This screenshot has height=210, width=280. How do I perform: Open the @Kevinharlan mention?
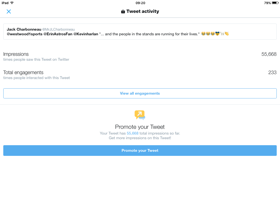click(86, 34)
